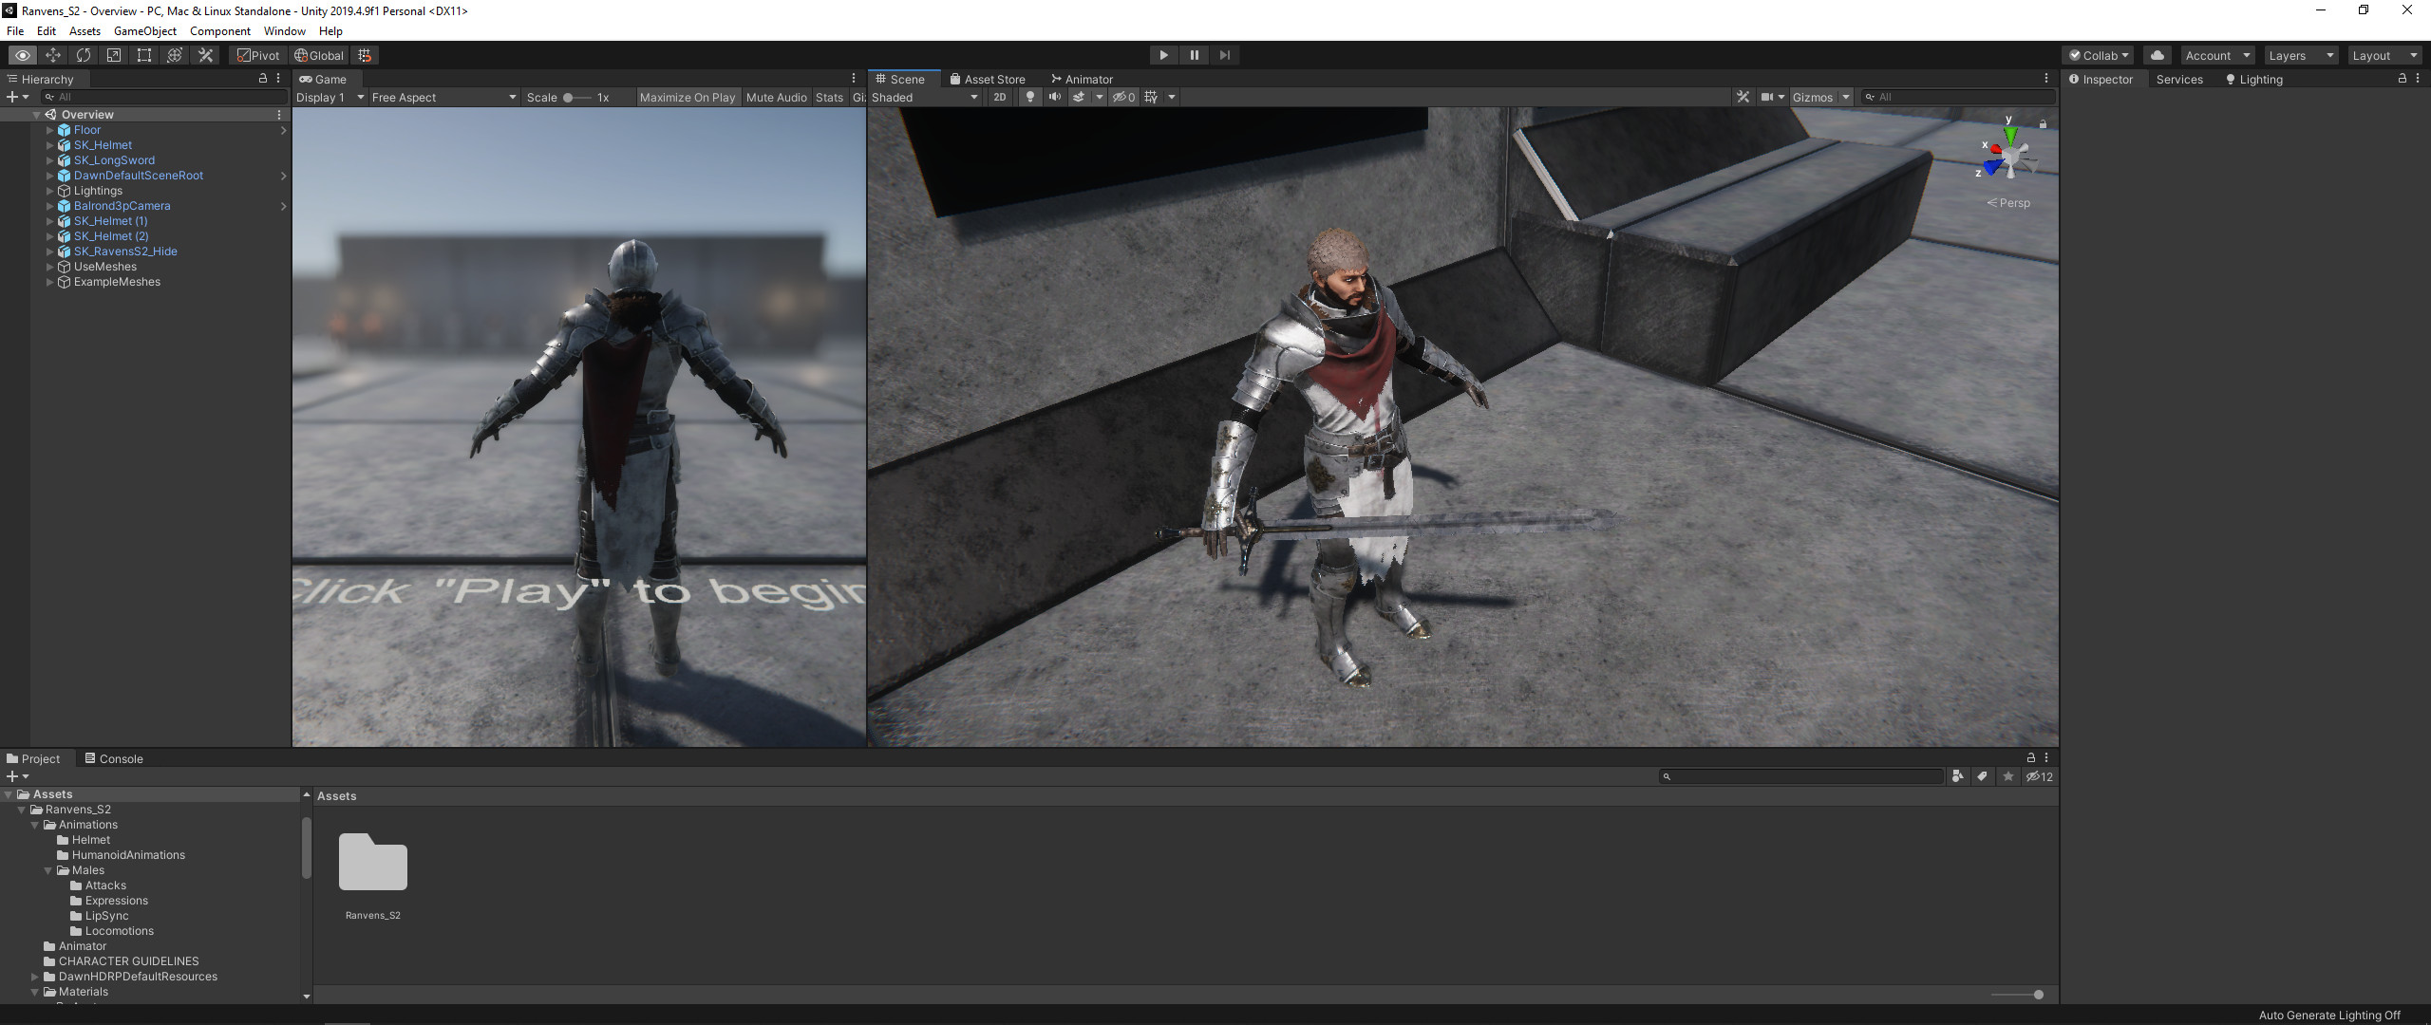Toggle scene gizmo rotation lock
The height and width of the screenshot is (1025, 2431).
(2043, 123)
